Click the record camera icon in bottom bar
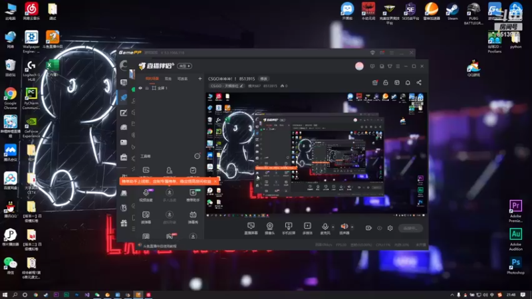 (368, 228)
